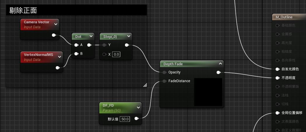
Task: Click the Depth Fade black preview thumbnail
Action: (x=208, y=92)
